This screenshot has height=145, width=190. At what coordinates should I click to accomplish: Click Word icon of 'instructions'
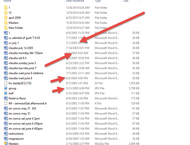(6, 134)
